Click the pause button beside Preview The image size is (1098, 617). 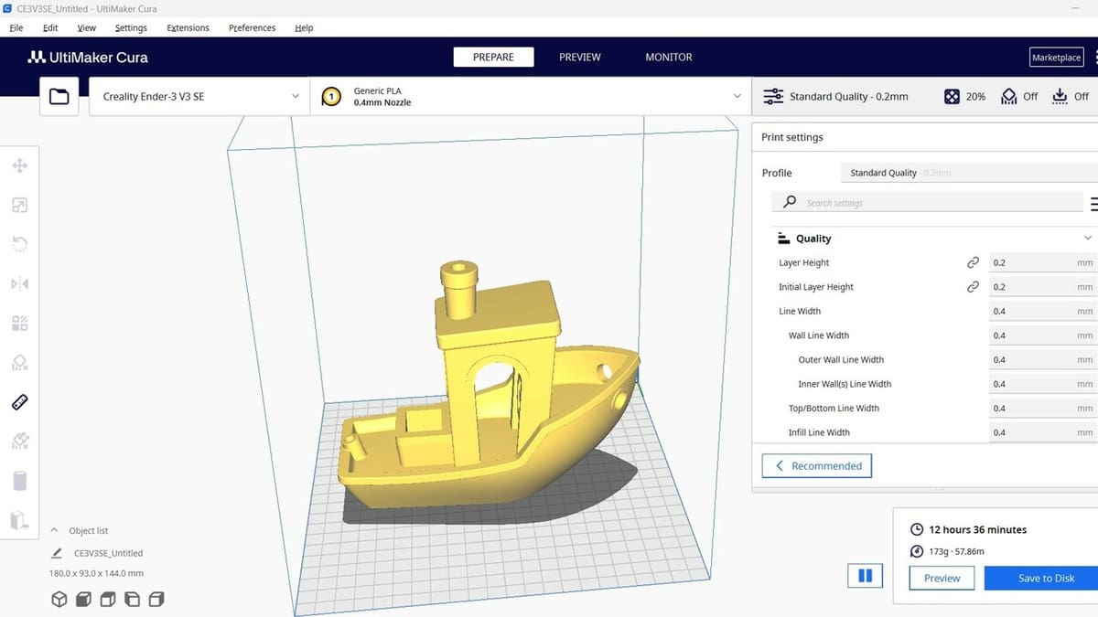[865, 576]
